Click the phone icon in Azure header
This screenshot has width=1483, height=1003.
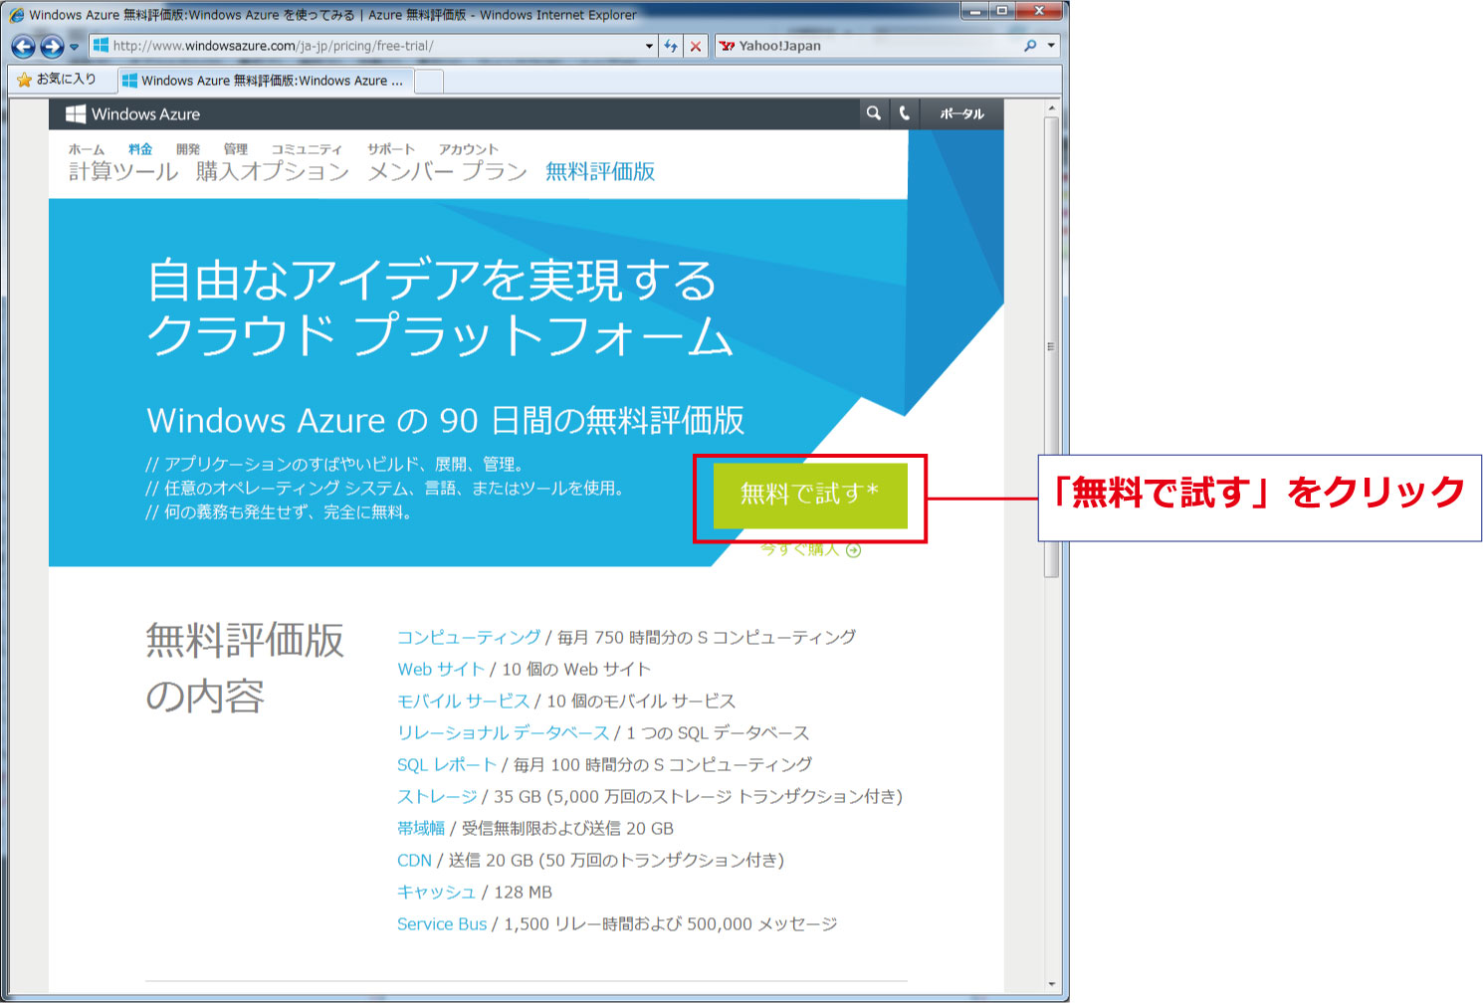tap(905, 113)
